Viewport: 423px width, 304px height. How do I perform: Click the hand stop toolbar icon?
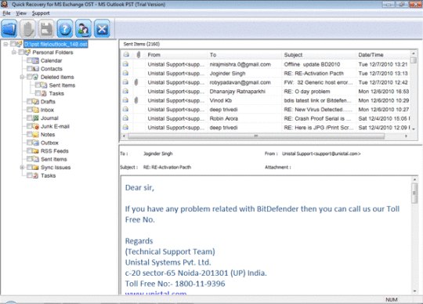28,28
